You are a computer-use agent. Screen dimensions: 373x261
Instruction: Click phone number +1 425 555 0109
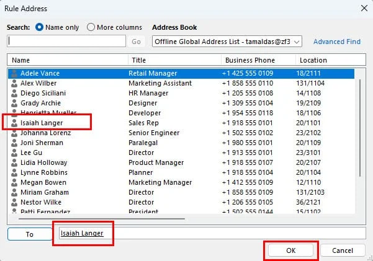pyautogui.click(x=248, y=73)
